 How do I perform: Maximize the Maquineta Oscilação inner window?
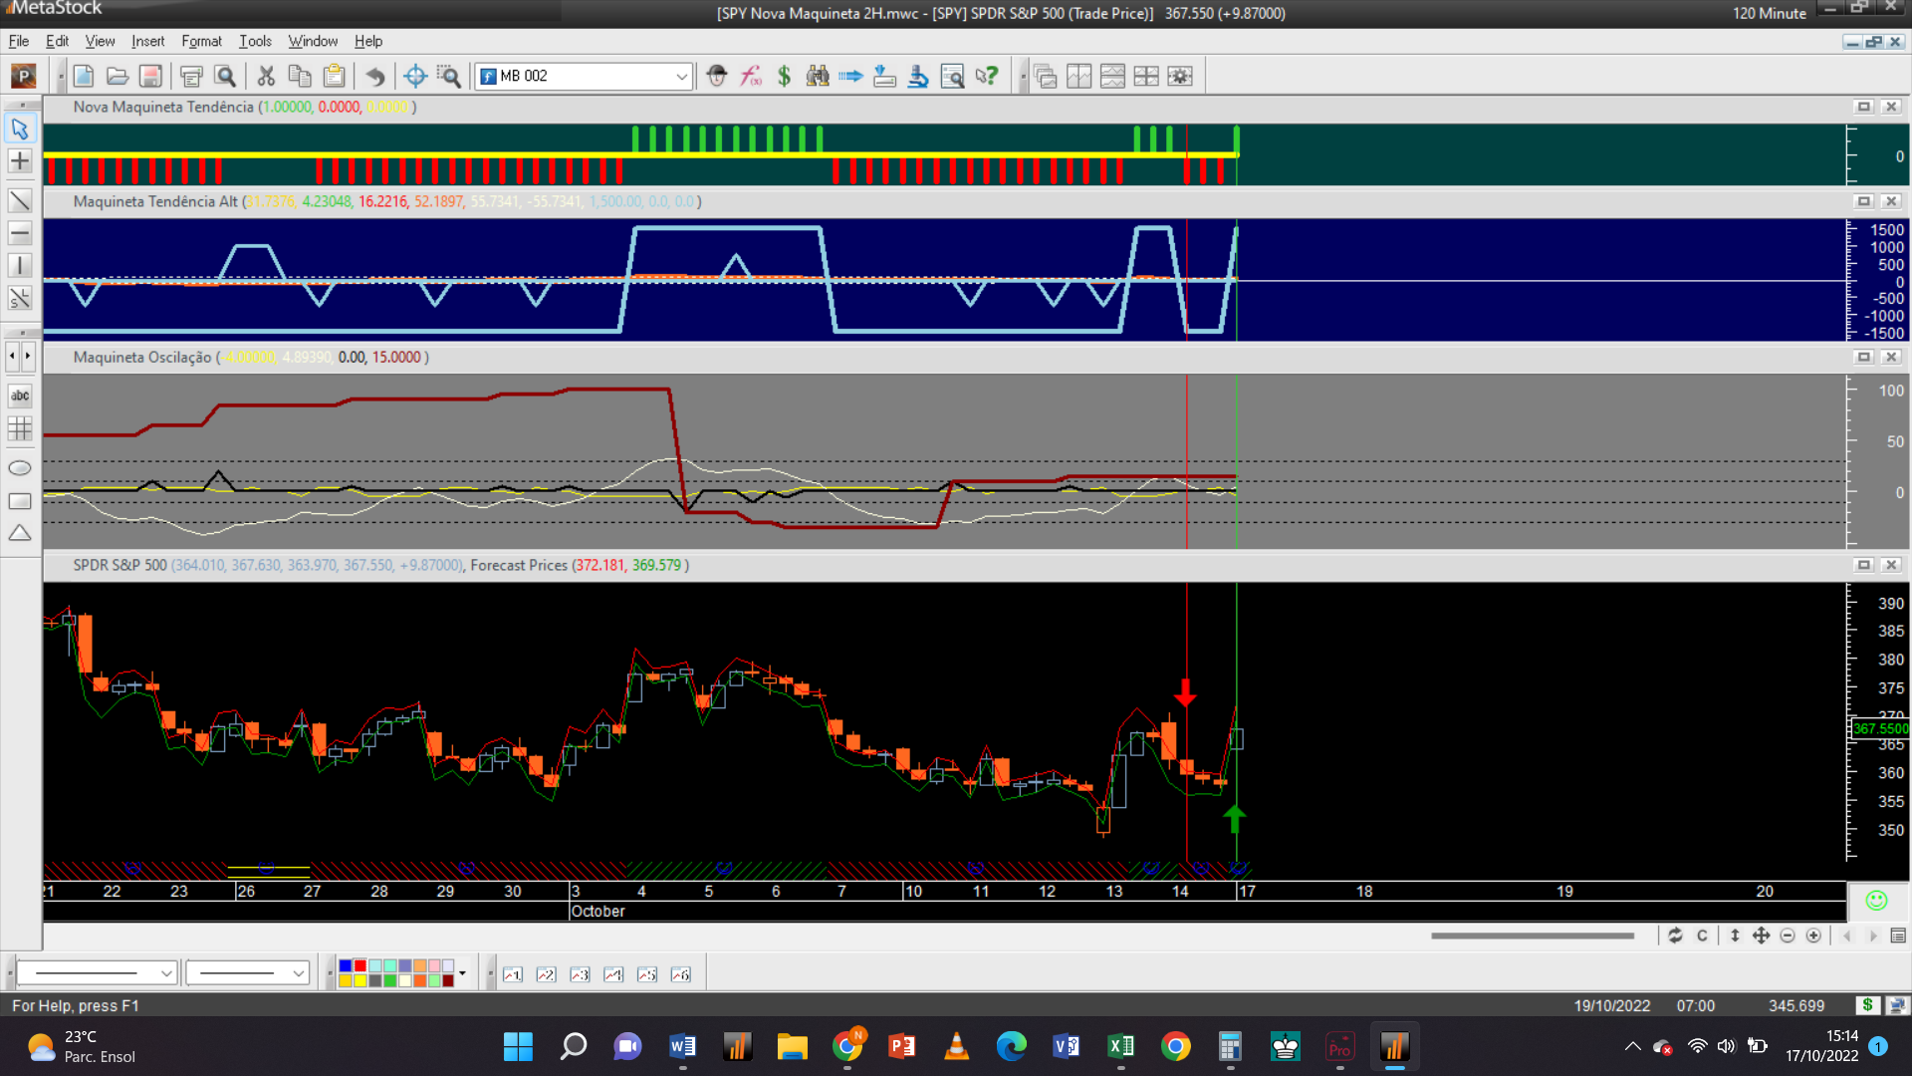pos(1863,357)
